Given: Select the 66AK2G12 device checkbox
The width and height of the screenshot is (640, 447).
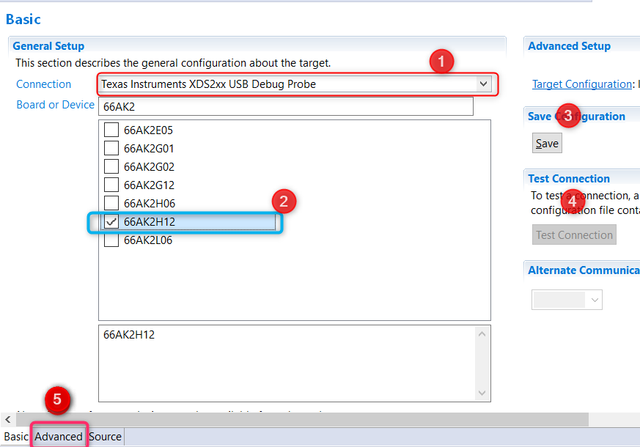Looking at the screenshot, I should click(x=111, y=185).
